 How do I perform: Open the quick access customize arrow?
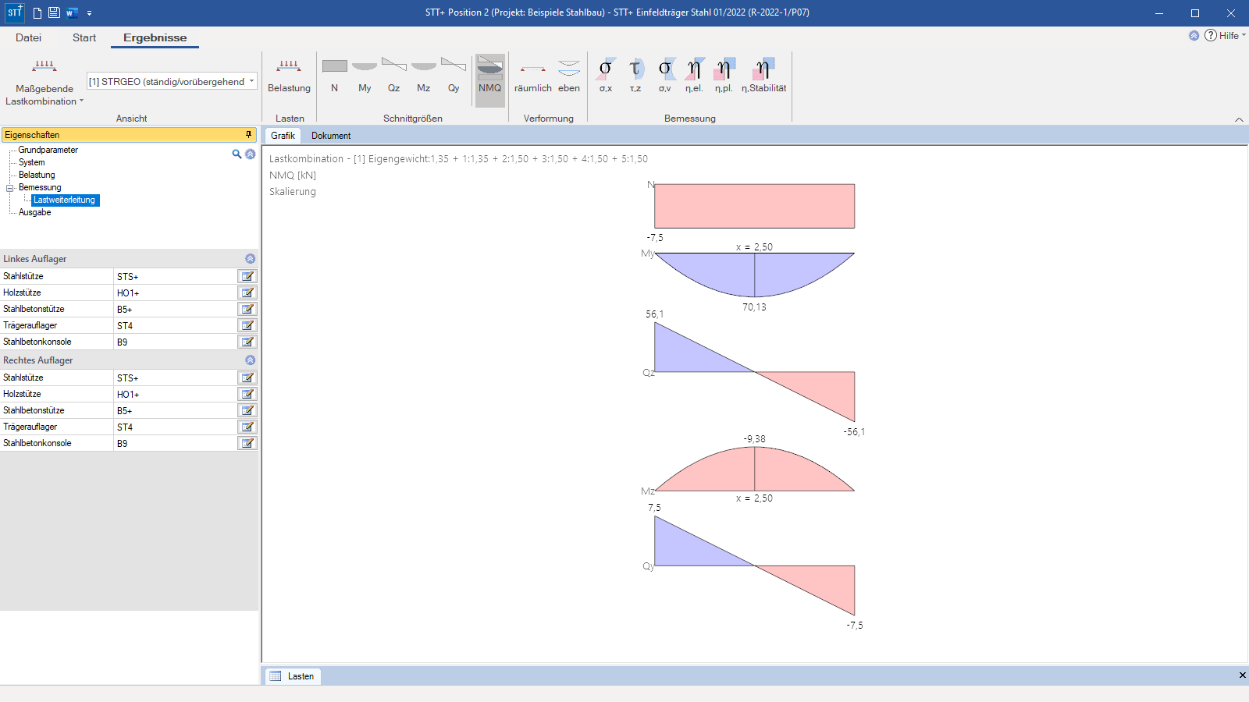(x=89, y=13)
